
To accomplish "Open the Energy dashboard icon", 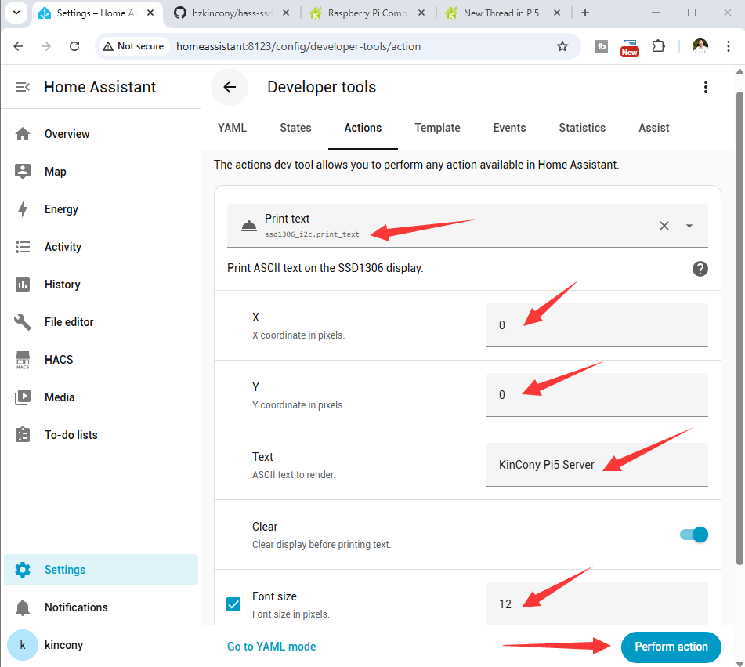I will (x=23, y=209).
